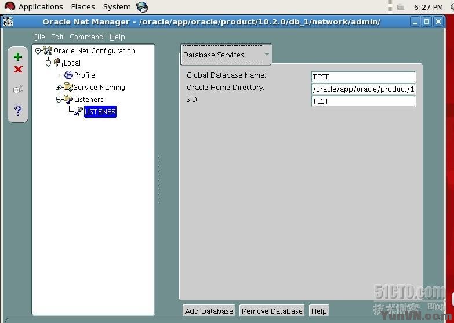Open the System menu

(x=117, y=6)
